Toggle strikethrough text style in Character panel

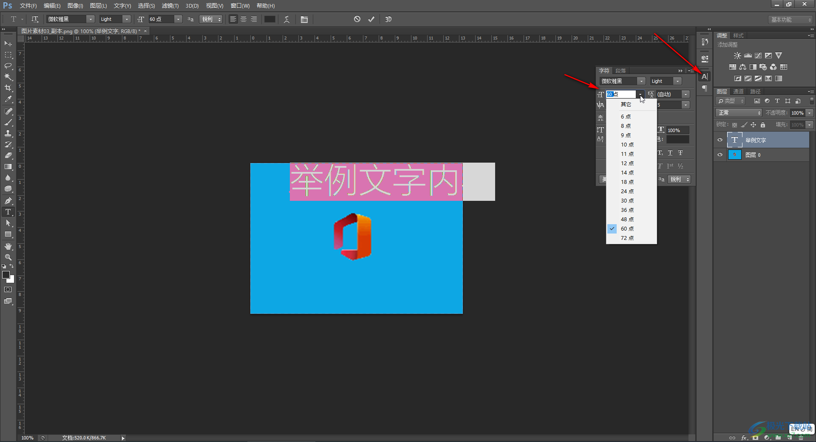(680, 153)
